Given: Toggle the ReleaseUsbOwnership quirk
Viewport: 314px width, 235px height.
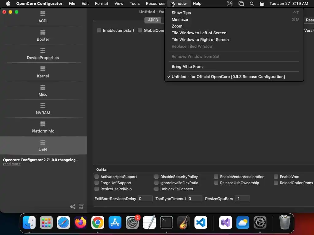Looking at the screenshot, I should 216,183.
